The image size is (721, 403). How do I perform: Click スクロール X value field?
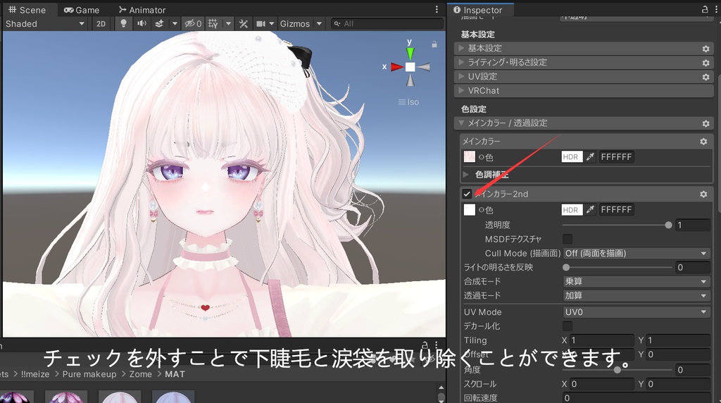(x=601, y=384)
